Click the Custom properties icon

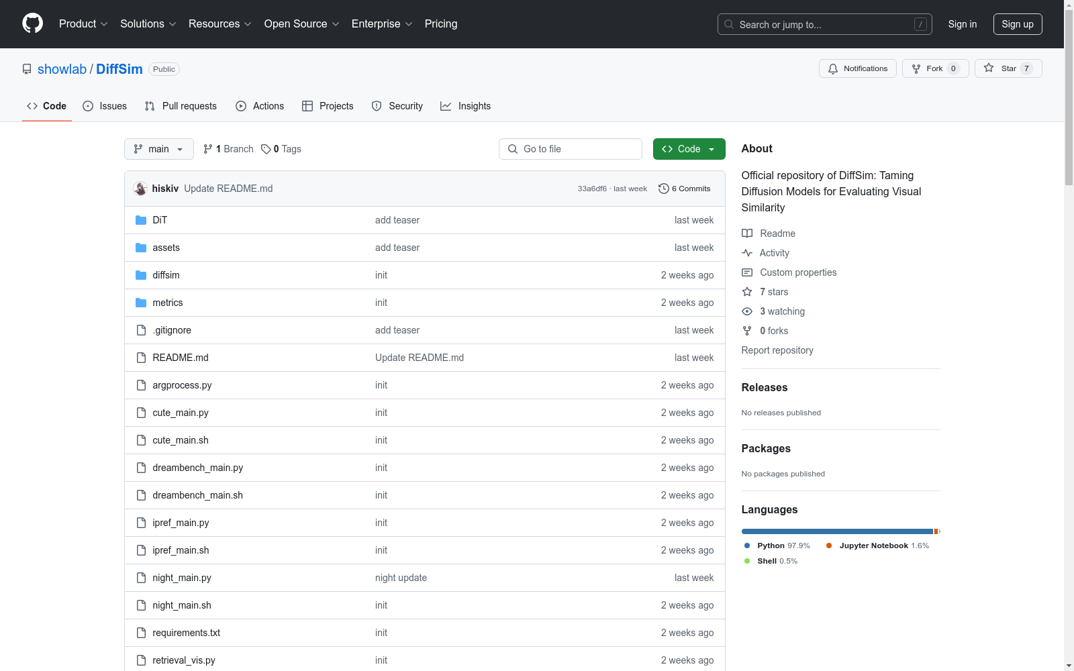[x=747, y=272]
